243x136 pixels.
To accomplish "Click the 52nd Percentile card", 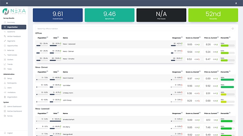I will click(x=213, y=15).
